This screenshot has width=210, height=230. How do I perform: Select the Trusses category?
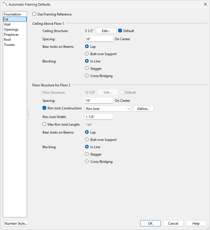pyautogui.click(x=9, y=45)
